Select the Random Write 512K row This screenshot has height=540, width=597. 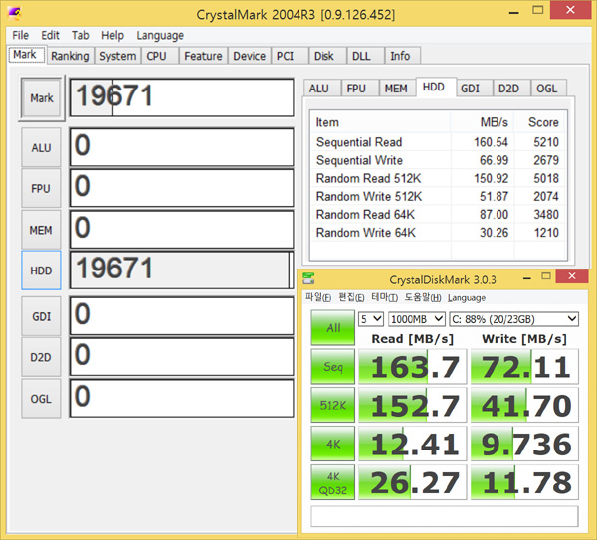(438, 196)
